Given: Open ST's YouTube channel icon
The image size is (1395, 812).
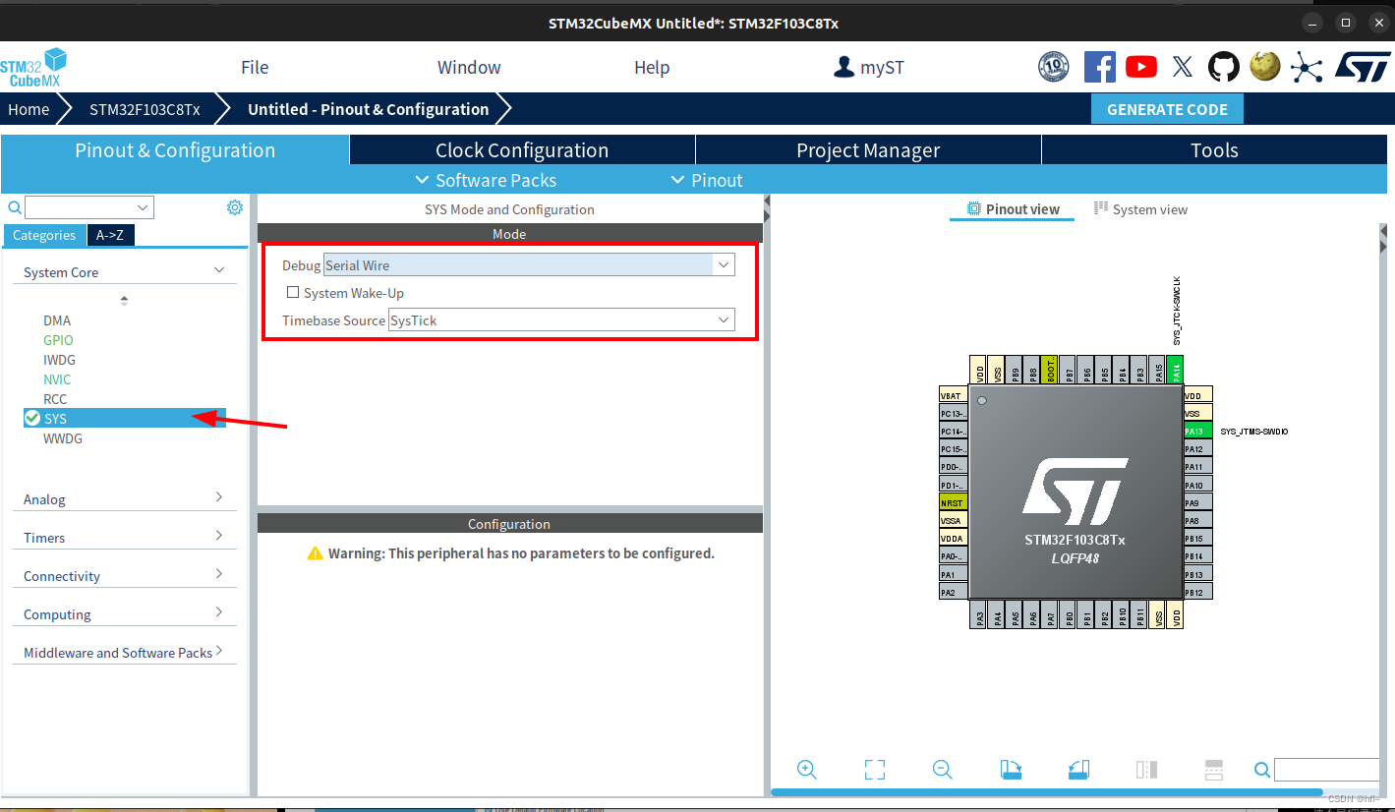Looking at the screenshot, I should tap(1140, 67).
